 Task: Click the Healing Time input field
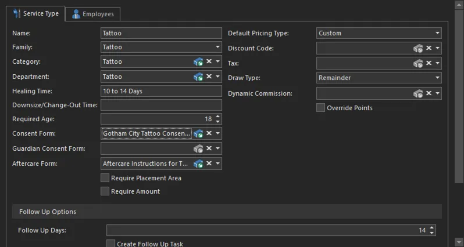point(161,91)
